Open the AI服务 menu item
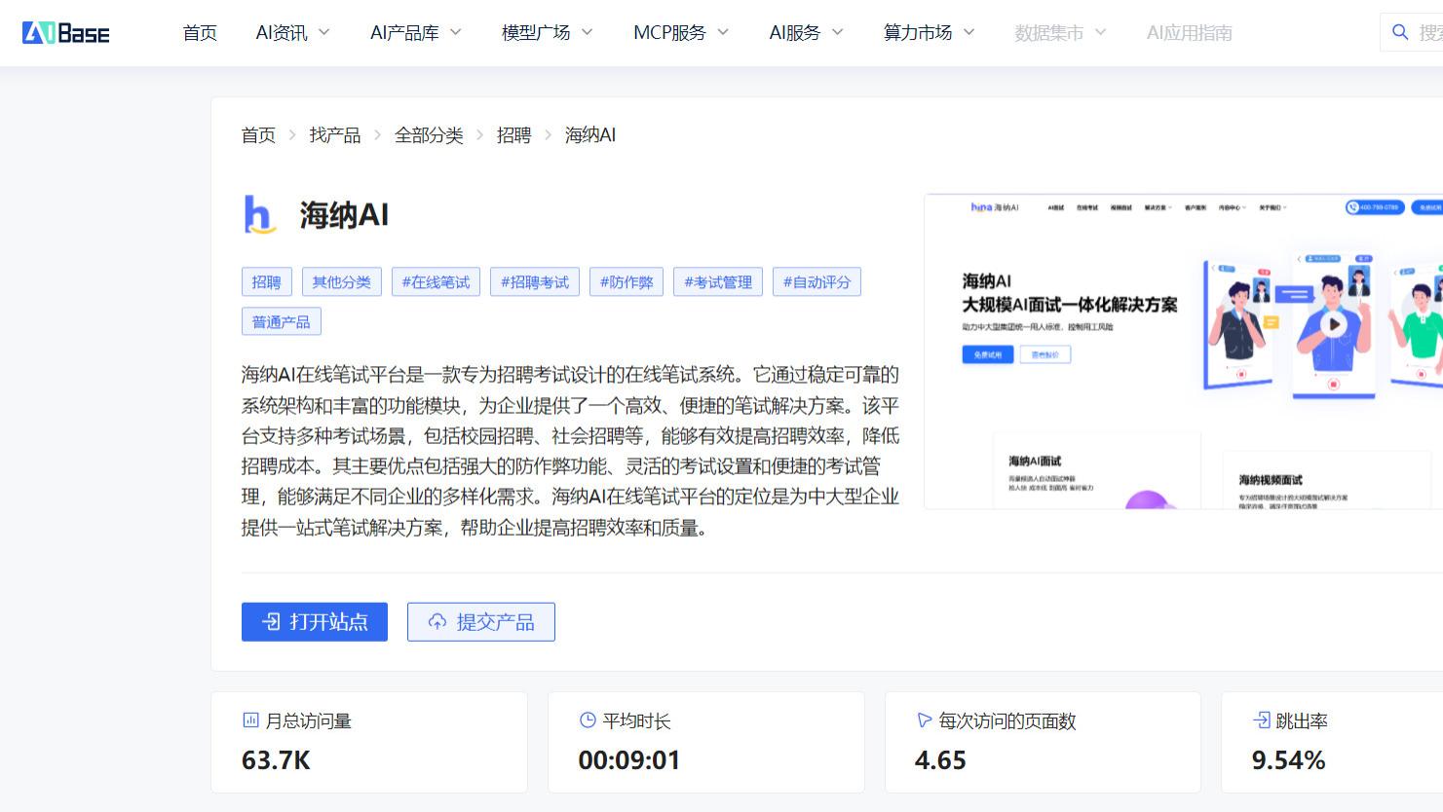The width and height of the screenshot is (1443, 812). click(x=795, y=33)
